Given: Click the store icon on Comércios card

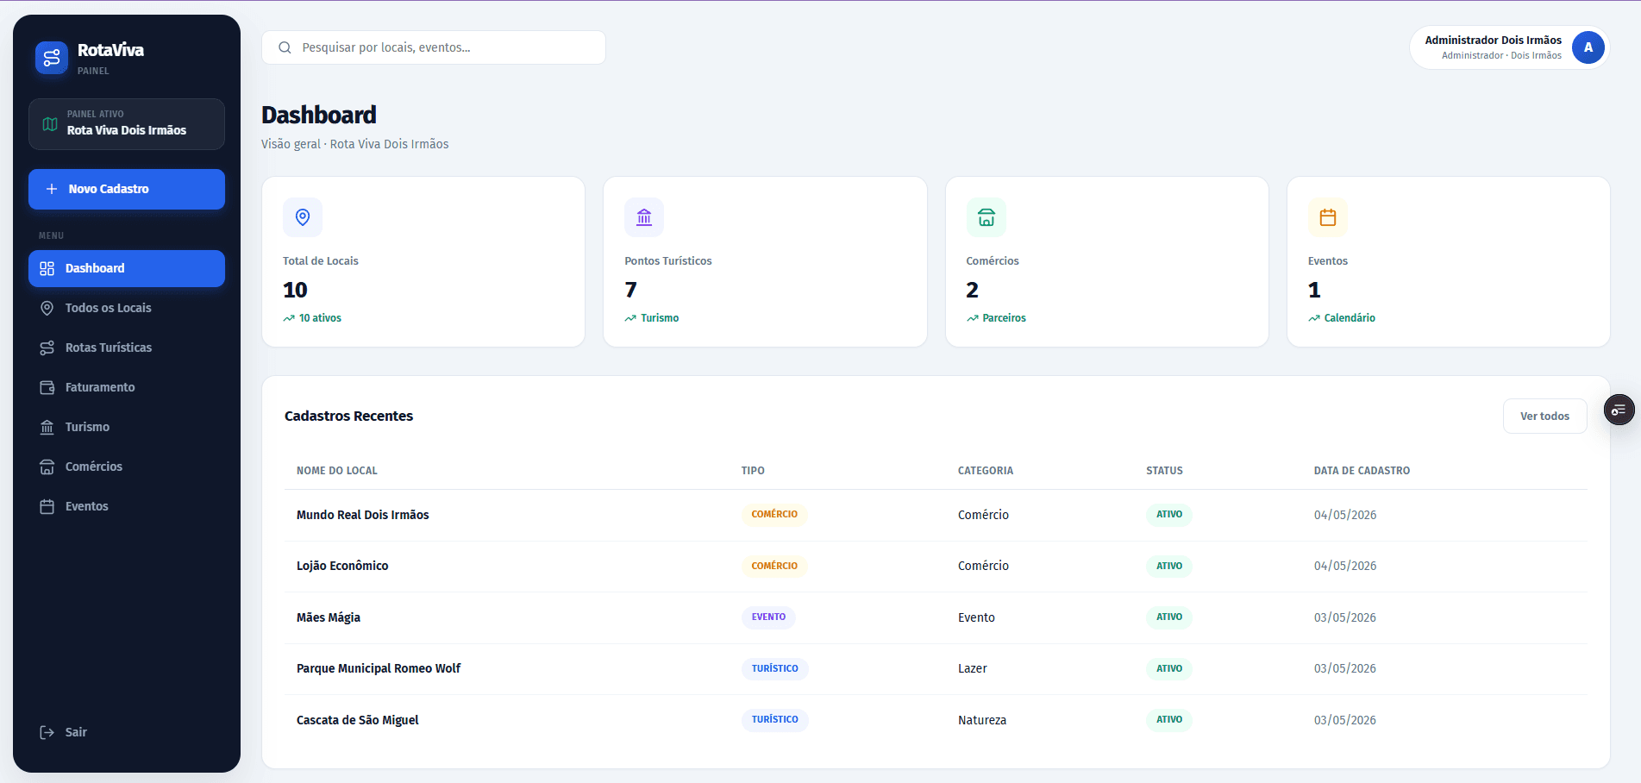Looking at the screenshot, I should pyautogui.click(x=986, y=217).
